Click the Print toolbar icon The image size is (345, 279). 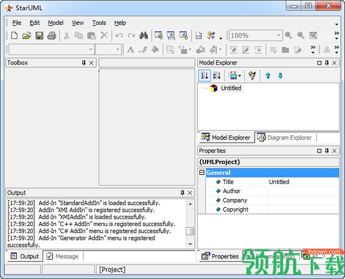coord(52,36)
